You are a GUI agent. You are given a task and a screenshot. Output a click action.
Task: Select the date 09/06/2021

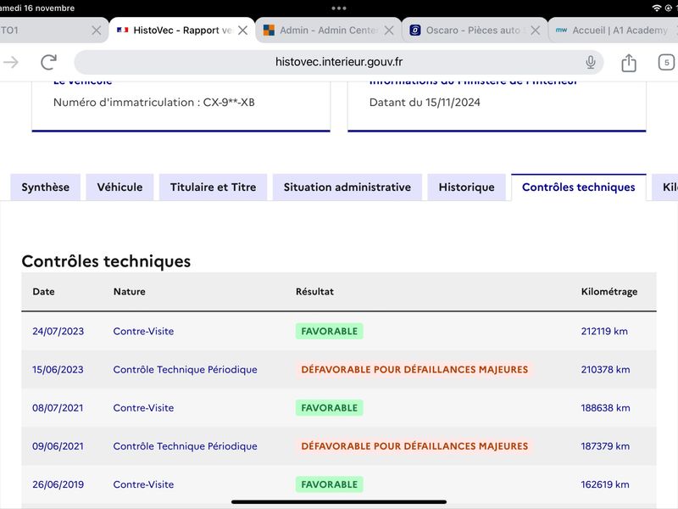coord(58,446)
